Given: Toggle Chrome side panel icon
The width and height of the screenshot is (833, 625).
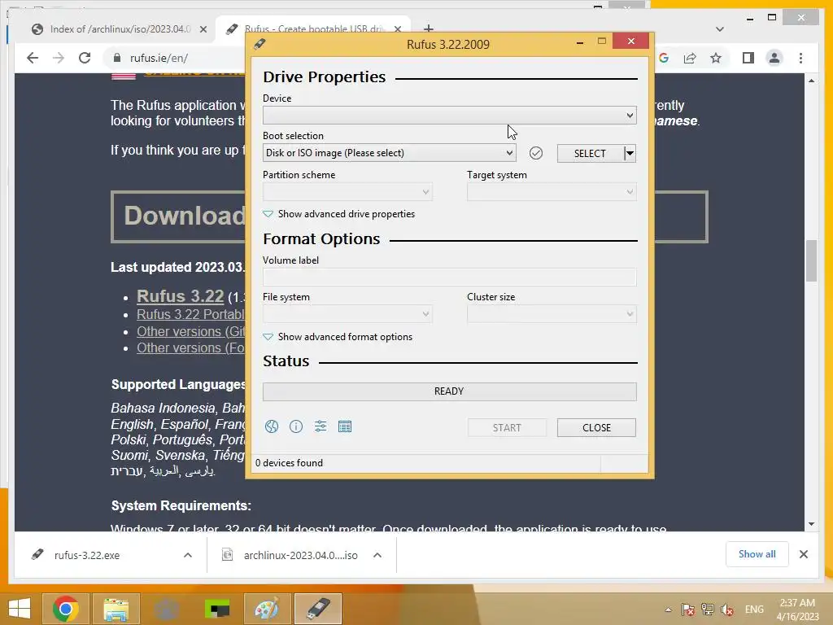Looking at the screenshot, I should 748,58.
